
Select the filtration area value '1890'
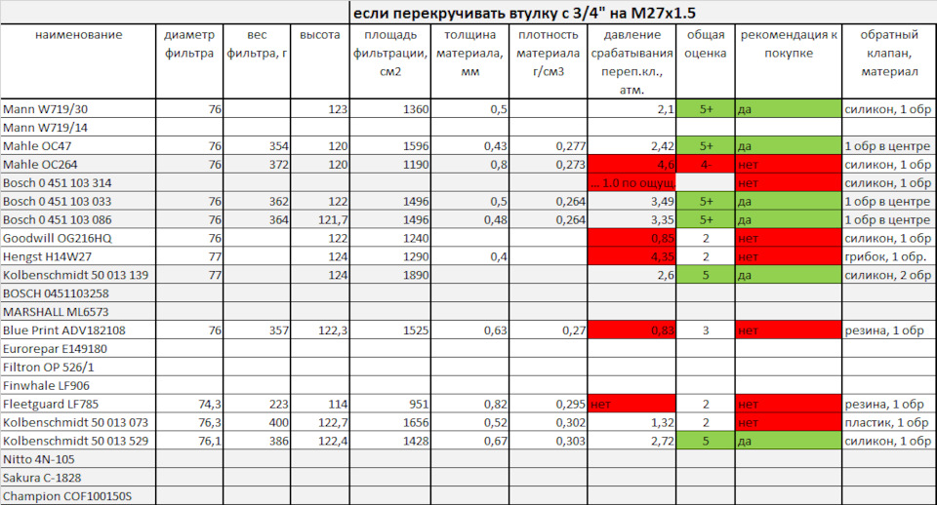coord(390,275)
